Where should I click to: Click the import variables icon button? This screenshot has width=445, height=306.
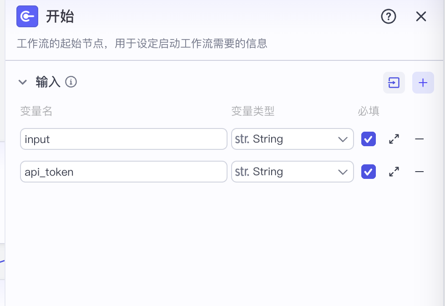tap(394, 83)
